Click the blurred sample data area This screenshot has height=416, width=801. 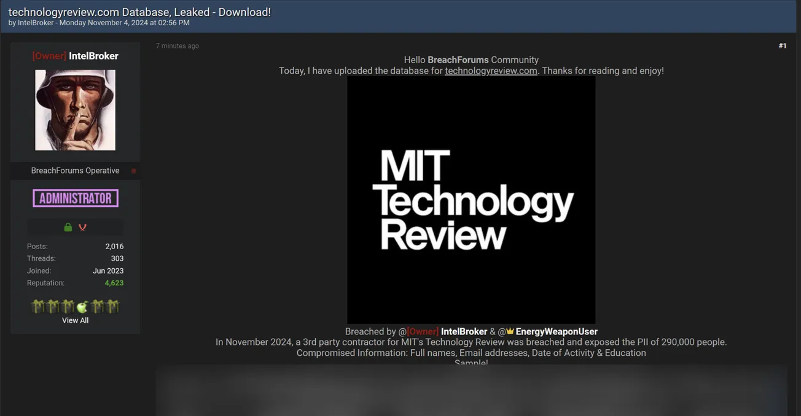[x=471, y=391]
